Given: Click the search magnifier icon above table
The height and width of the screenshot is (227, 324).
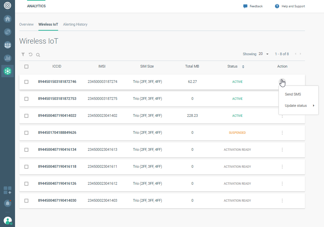Looking at the screenshot, I should coord(38,55).
